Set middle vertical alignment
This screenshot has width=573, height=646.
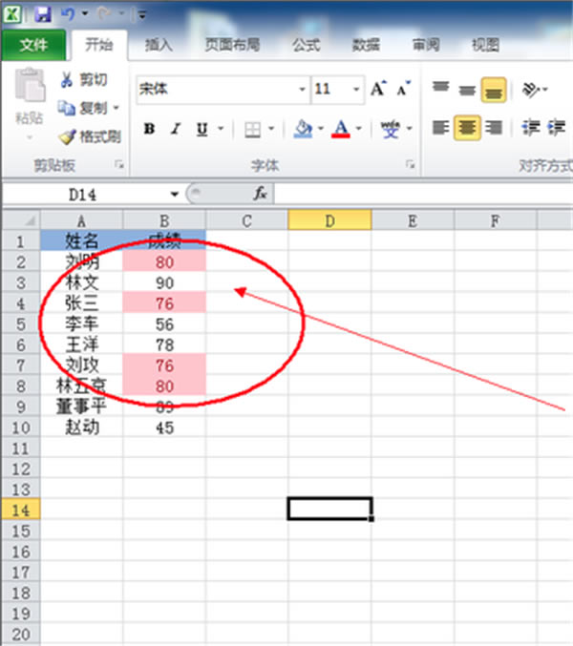[x=467, y=89]
